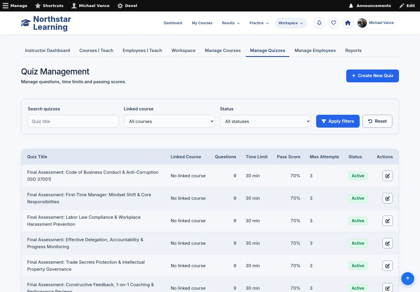Image resolution: width=420 pixels, height=292 pixels.
Task: Click the Time Limit column header
Action: [x=257, y=157]
